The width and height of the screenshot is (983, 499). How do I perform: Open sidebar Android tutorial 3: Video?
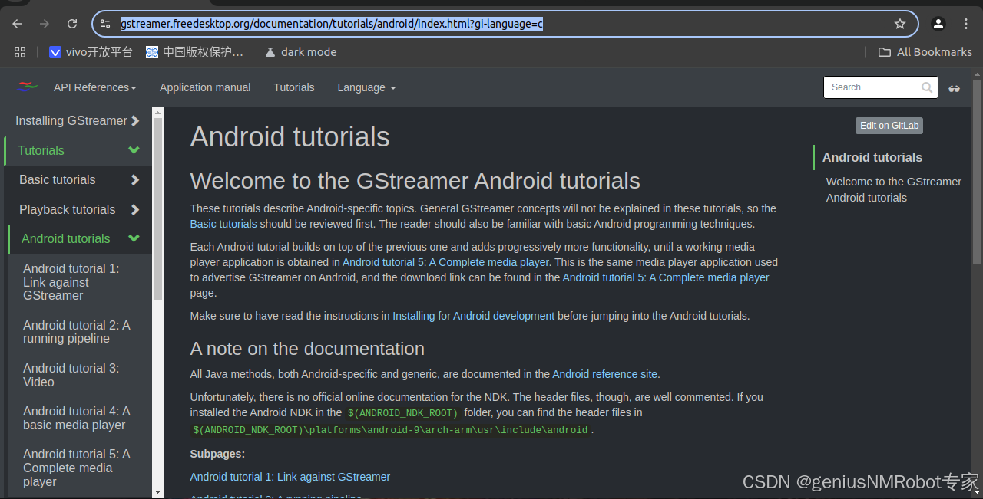71,375
